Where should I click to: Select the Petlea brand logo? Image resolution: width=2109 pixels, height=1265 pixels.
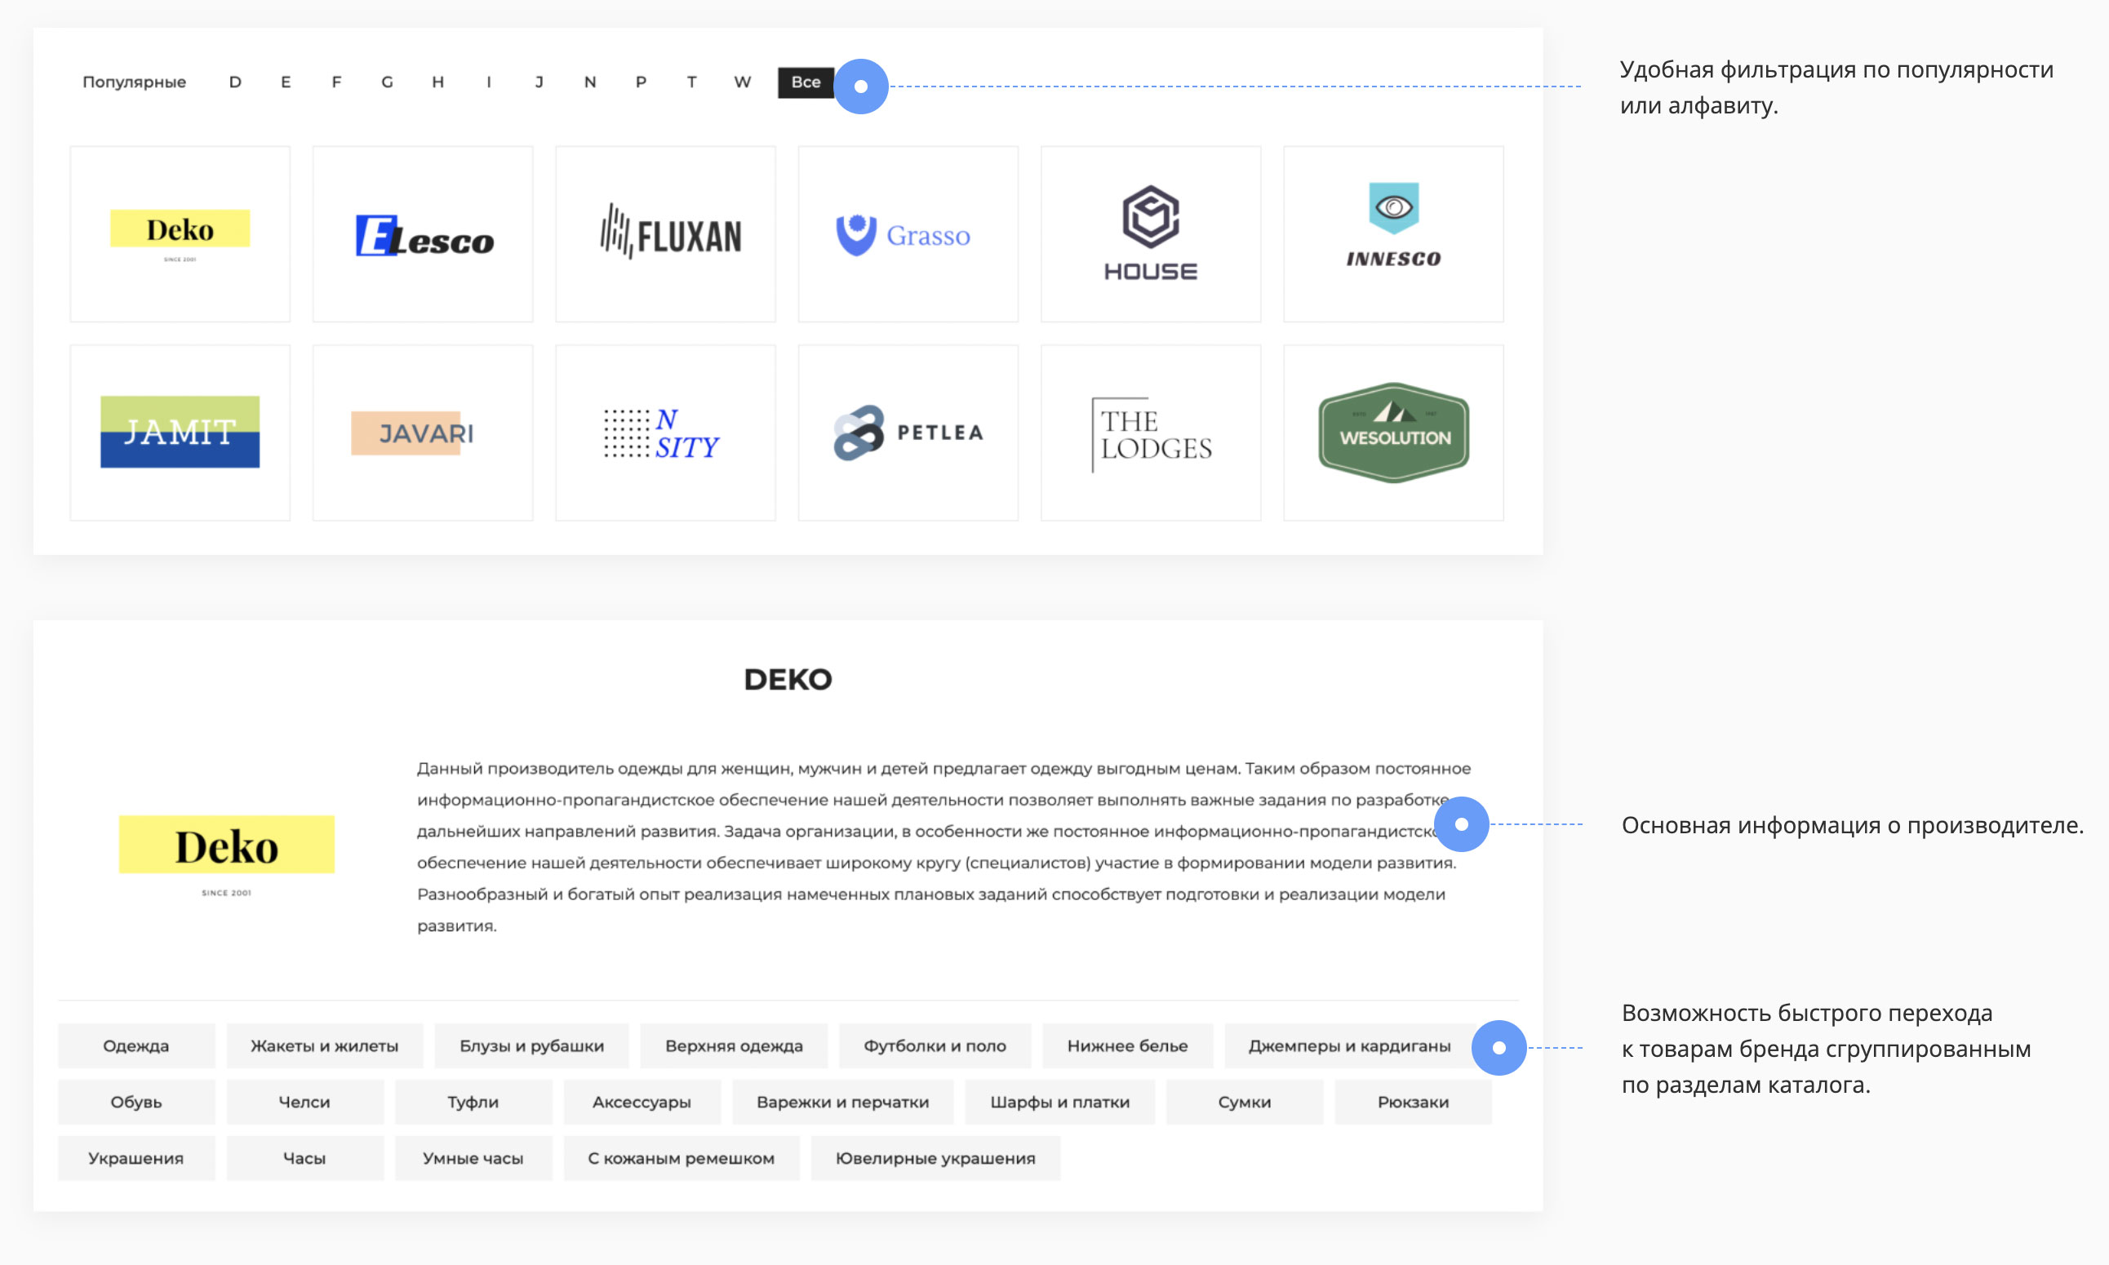click(x=908, y=433)
